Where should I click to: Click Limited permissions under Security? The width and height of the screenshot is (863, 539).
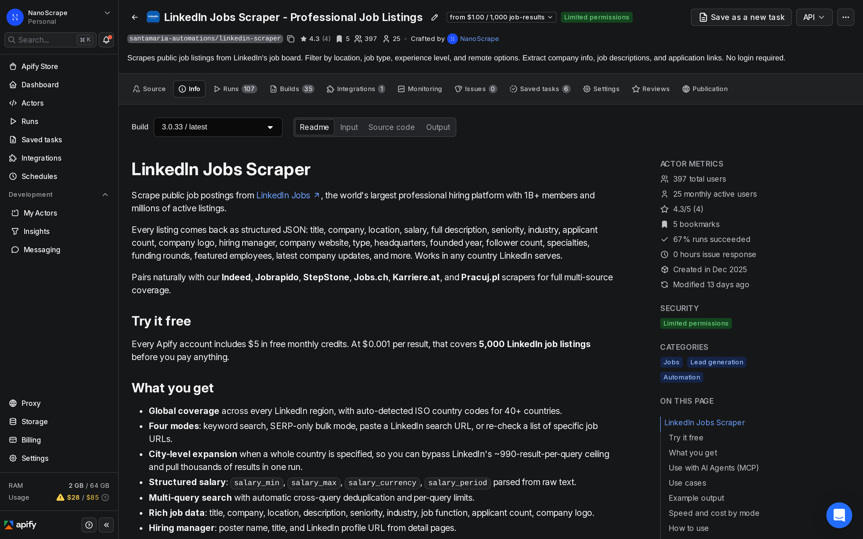pyautogui.click(x=696, y=323)
